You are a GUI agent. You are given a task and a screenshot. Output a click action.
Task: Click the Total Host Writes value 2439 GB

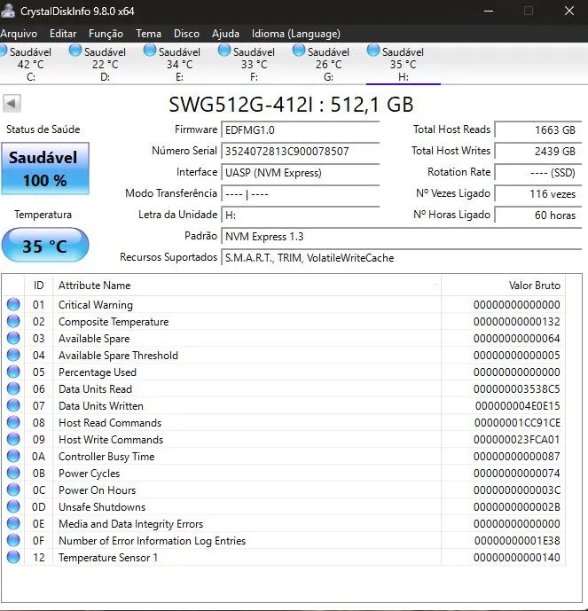point(538,151)
